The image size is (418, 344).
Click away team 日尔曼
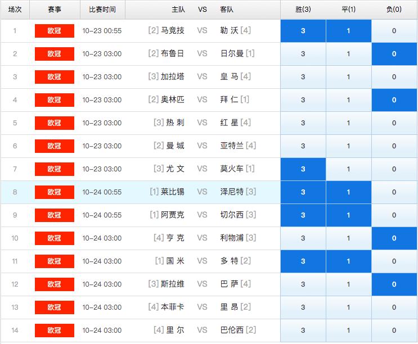pos(232,53)
